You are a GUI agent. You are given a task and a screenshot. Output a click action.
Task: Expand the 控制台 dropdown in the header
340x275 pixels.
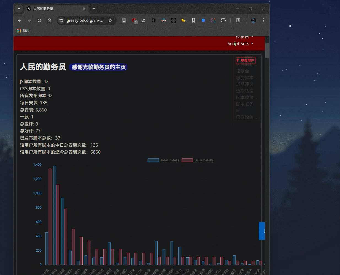pos(242,37)
